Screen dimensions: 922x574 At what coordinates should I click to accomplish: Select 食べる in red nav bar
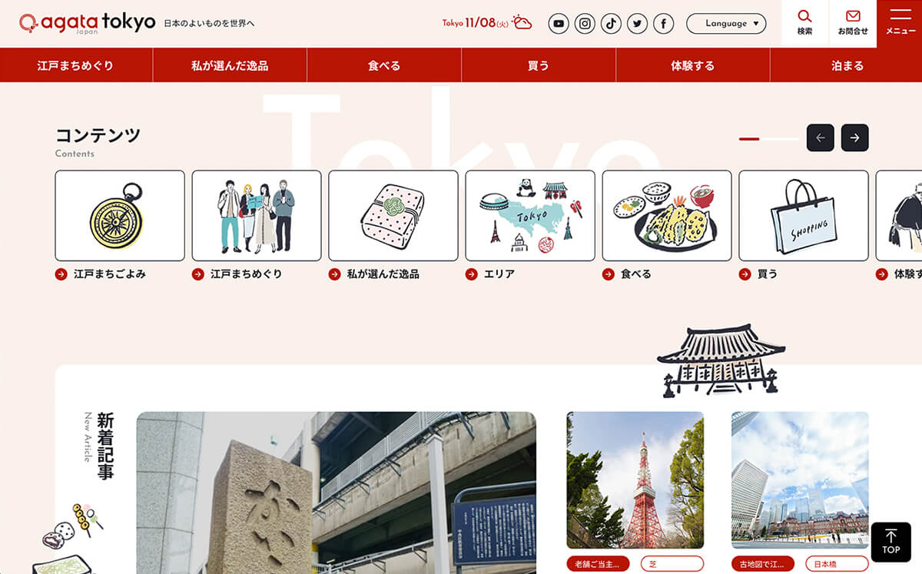click(384, 65)
